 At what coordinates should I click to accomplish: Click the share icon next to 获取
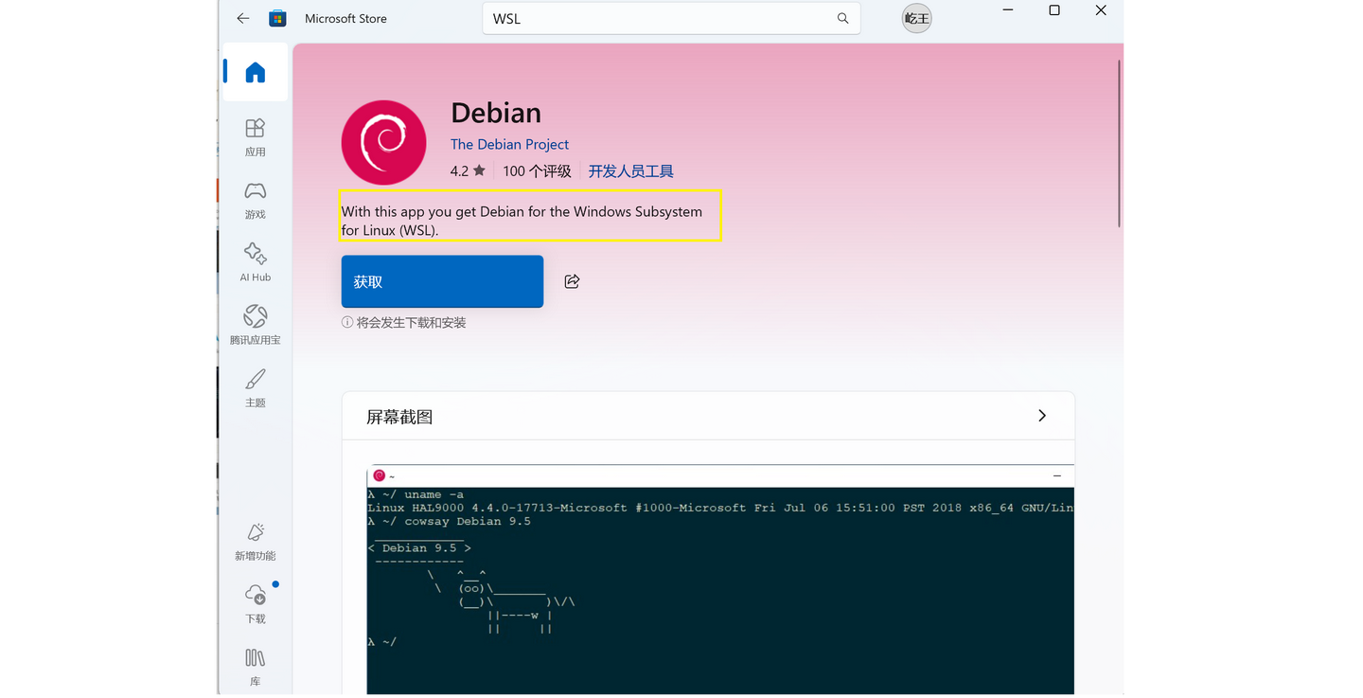click(572, 281)
